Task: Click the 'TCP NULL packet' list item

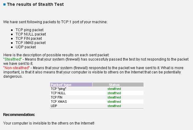Action: coord(30,34)
